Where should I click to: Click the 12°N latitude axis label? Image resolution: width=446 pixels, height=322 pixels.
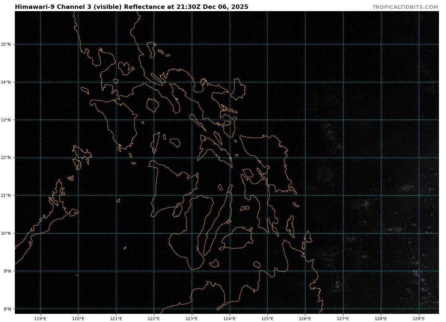pos(6,157)
